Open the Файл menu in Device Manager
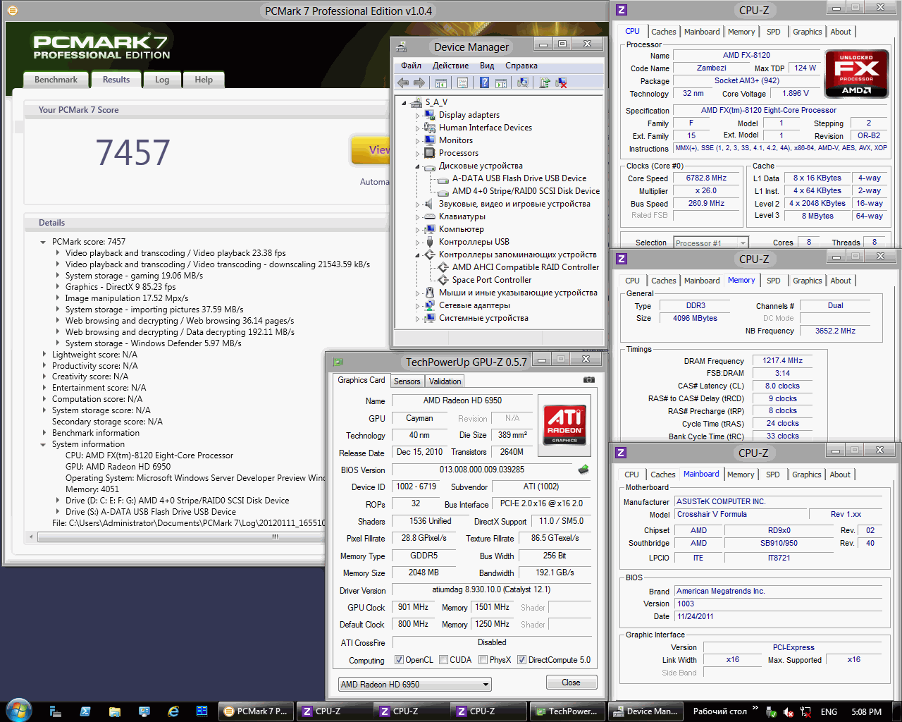This screenshot has width=902, height=722. click(x=411, y=66)
